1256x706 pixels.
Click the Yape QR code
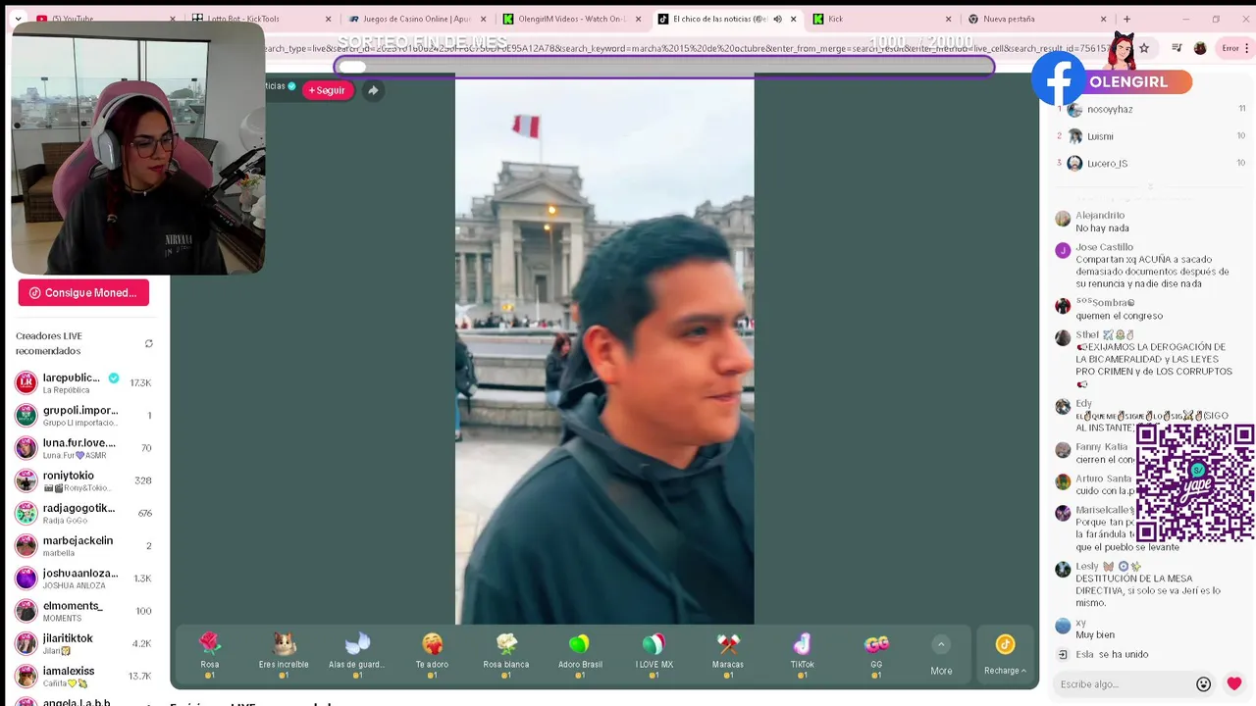1195,482
